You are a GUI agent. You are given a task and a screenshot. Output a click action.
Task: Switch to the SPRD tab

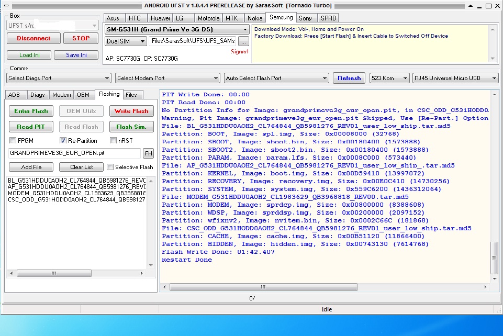329,18
